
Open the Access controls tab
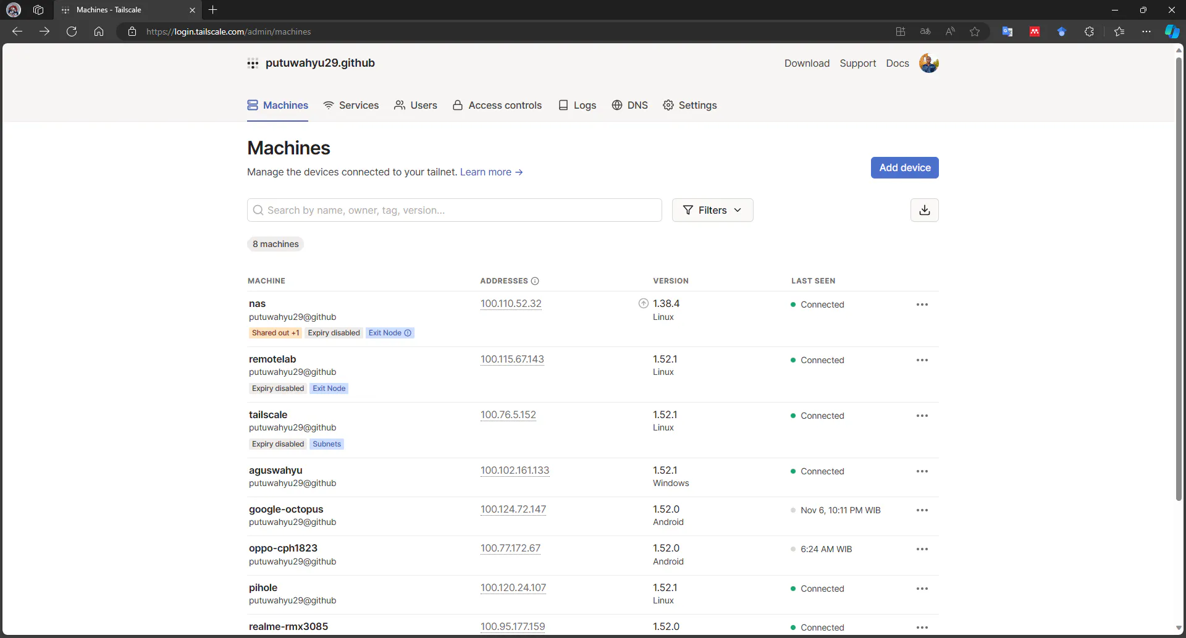(x=497, y=106)
